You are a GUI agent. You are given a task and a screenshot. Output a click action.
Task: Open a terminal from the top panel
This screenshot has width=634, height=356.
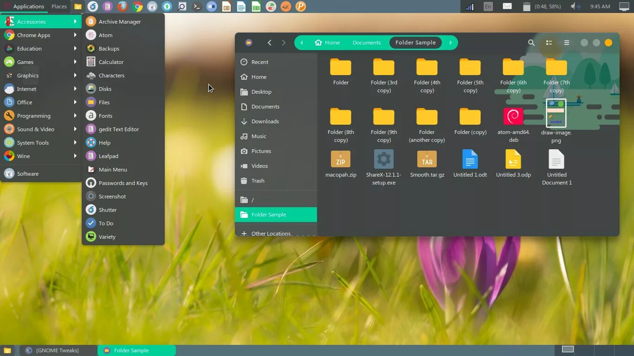[x=196, y=6]
